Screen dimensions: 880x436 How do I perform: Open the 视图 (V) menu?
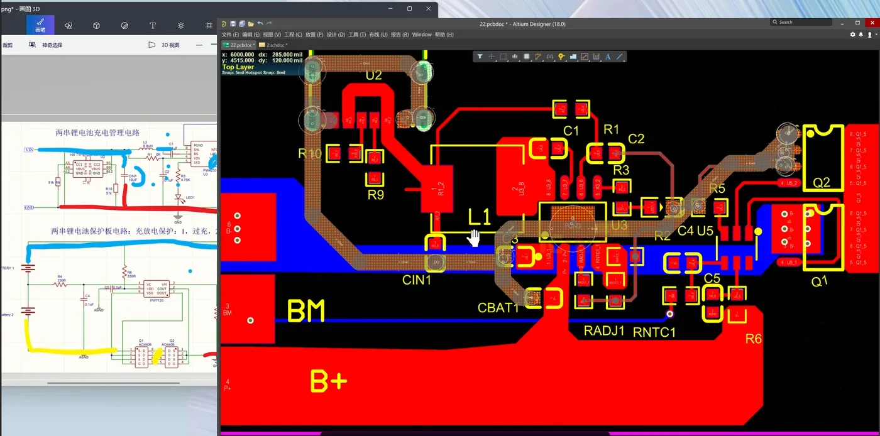coord(272,35)
